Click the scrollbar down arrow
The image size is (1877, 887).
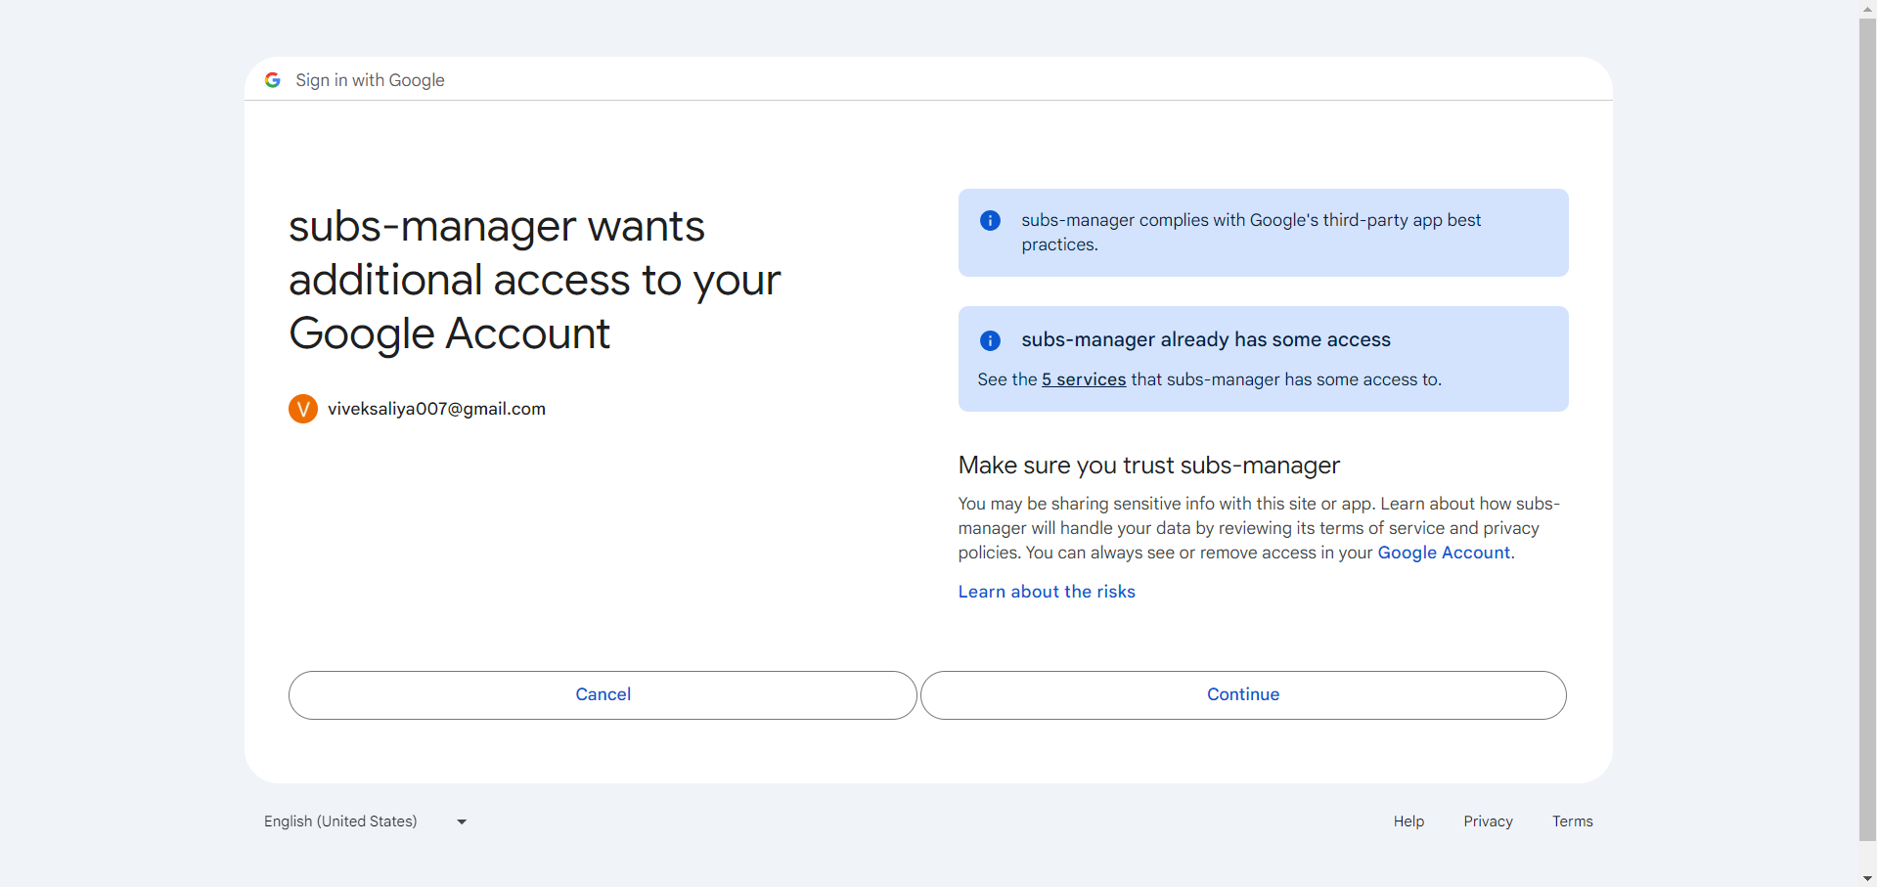click(x=1867, y=878)
